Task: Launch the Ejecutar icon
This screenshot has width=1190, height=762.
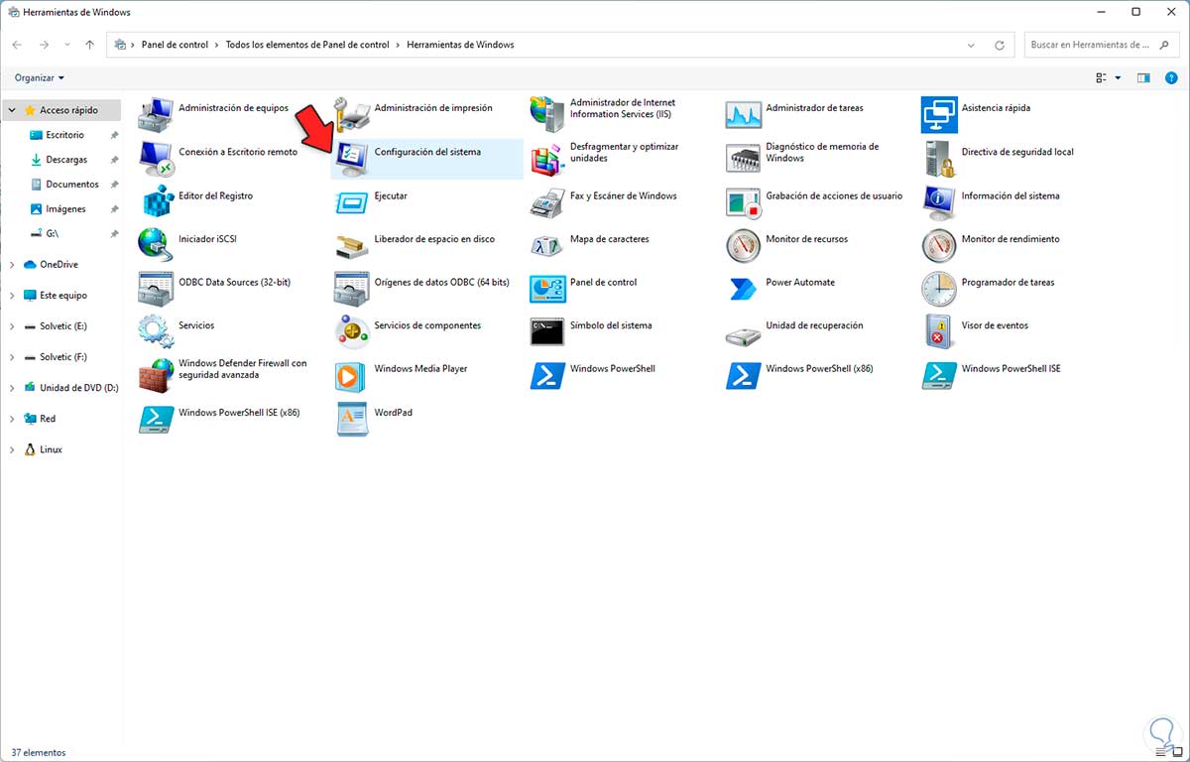Action: (x=351, y=202)
